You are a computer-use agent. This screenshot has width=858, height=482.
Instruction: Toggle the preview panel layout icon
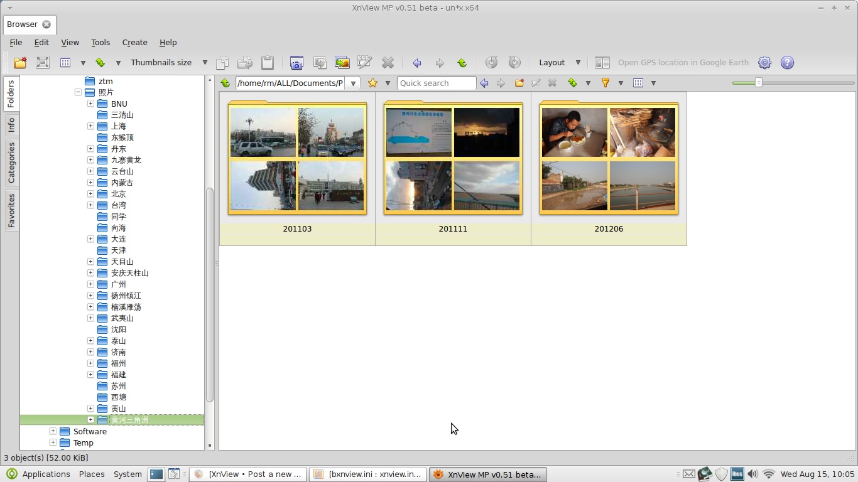(x=602, y=63)
